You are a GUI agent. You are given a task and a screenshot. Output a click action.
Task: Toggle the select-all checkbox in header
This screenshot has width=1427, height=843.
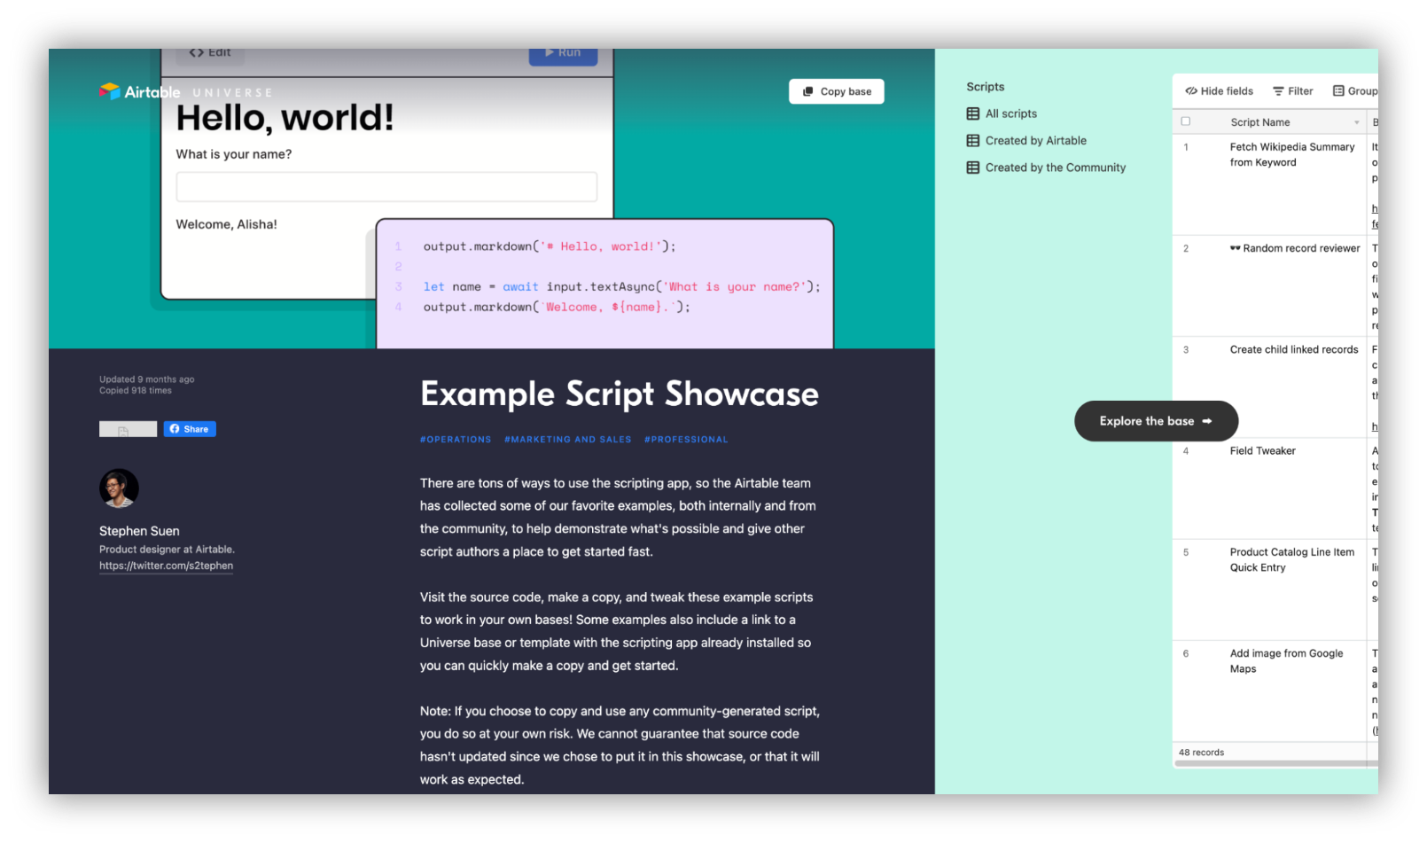tap(1186, 121)
